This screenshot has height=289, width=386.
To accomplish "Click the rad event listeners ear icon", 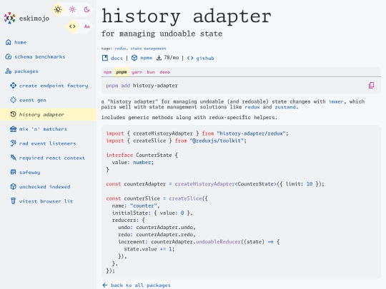I will [13, 143].
